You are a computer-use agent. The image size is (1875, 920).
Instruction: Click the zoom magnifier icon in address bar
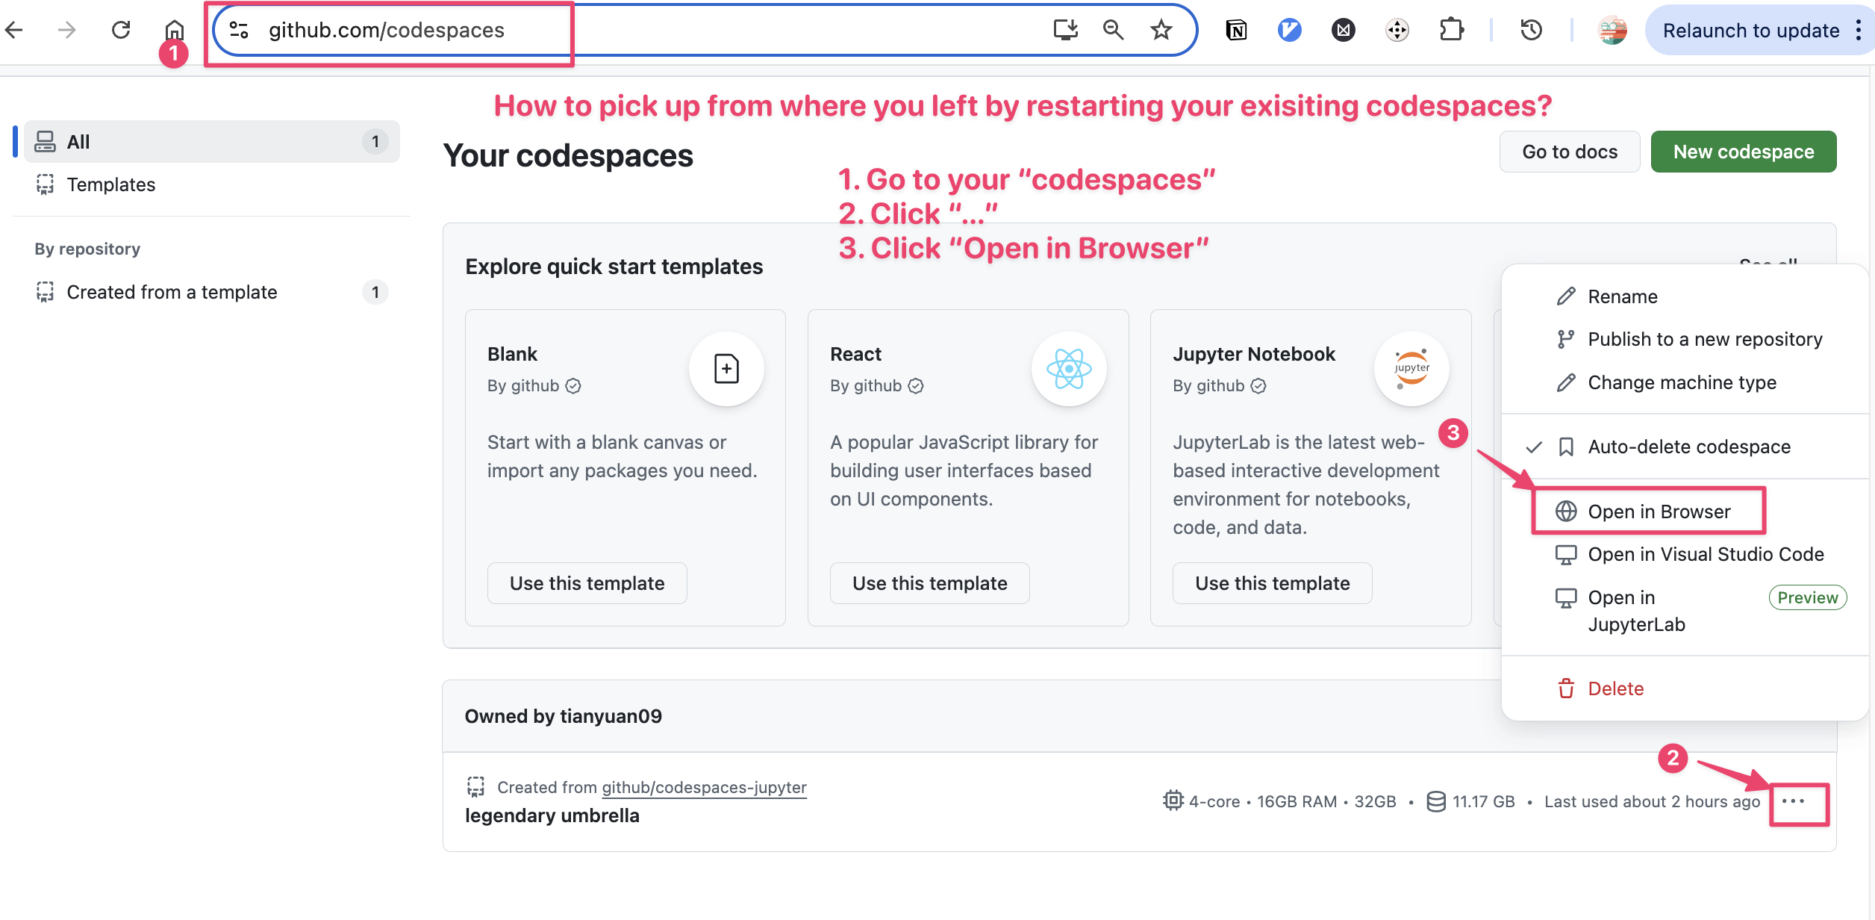1113,30
